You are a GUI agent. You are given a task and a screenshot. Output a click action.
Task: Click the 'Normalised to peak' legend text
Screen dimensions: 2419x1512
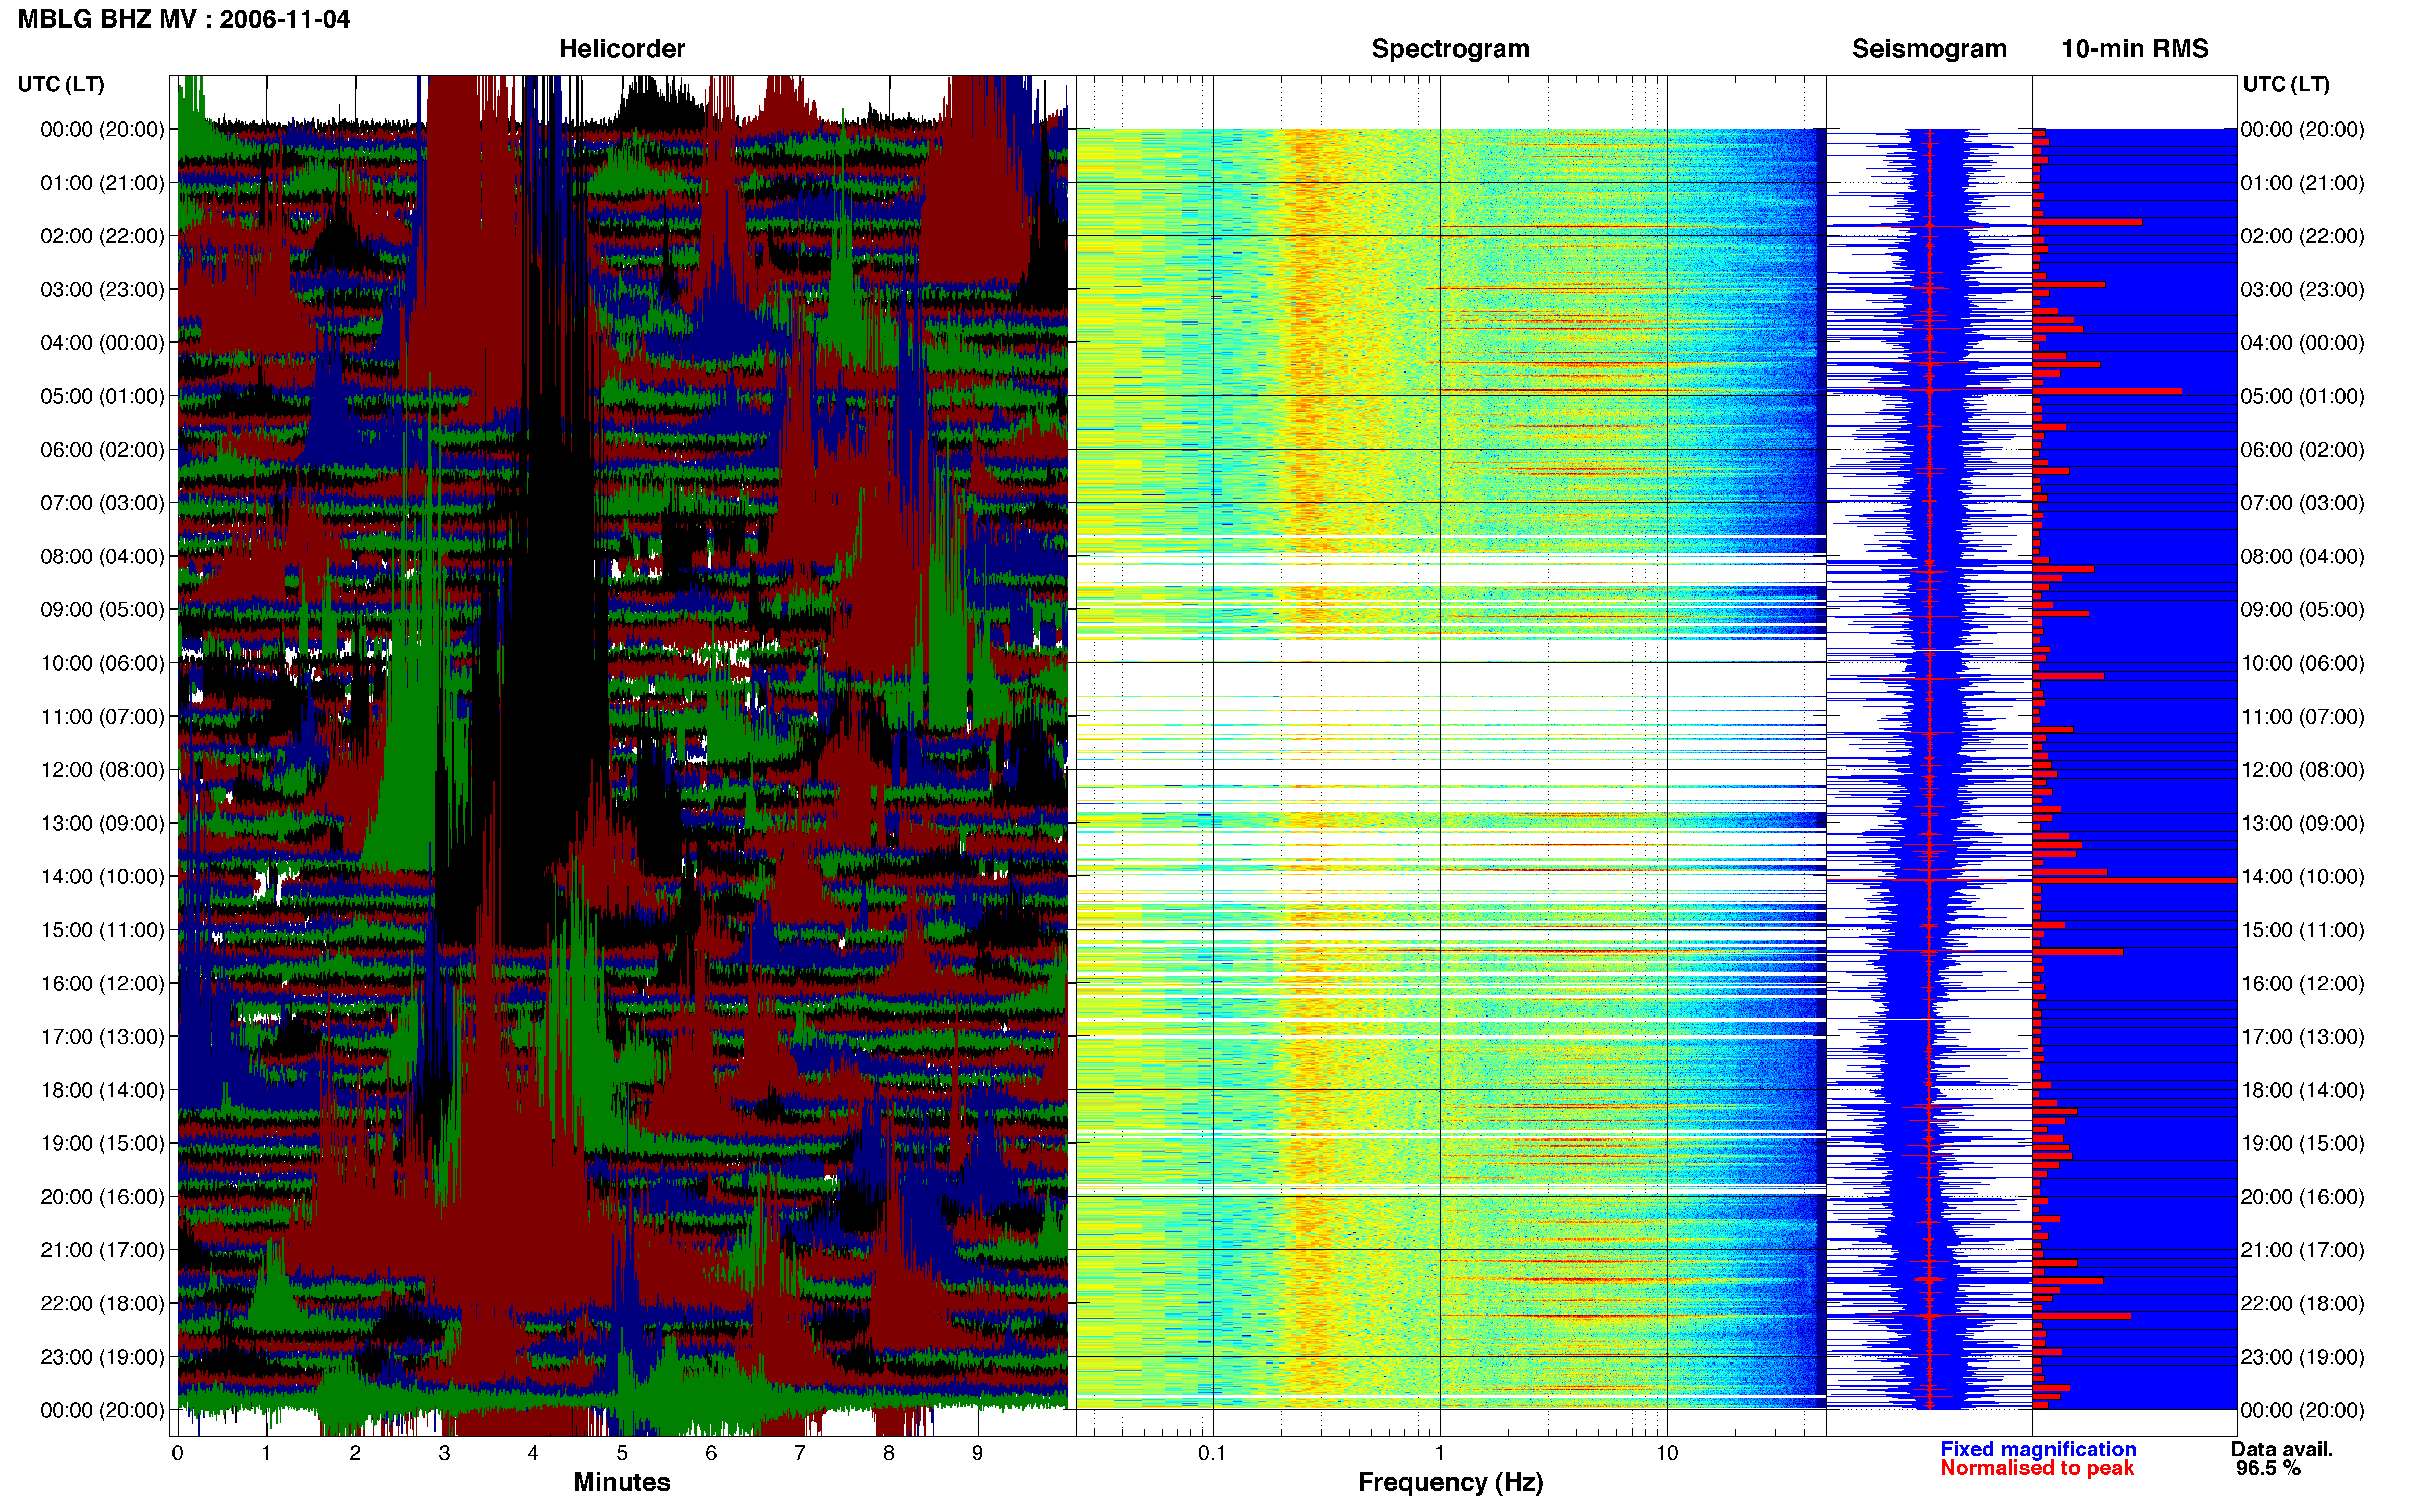click(2037, 1468)
